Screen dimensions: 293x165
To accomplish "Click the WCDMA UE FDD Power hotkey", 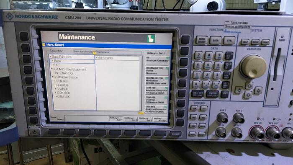I will (157, 70).
